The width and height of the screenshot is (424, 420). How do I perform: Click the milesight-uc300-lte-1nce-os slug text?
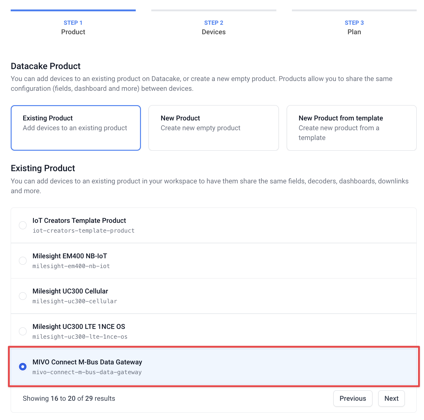80,337
